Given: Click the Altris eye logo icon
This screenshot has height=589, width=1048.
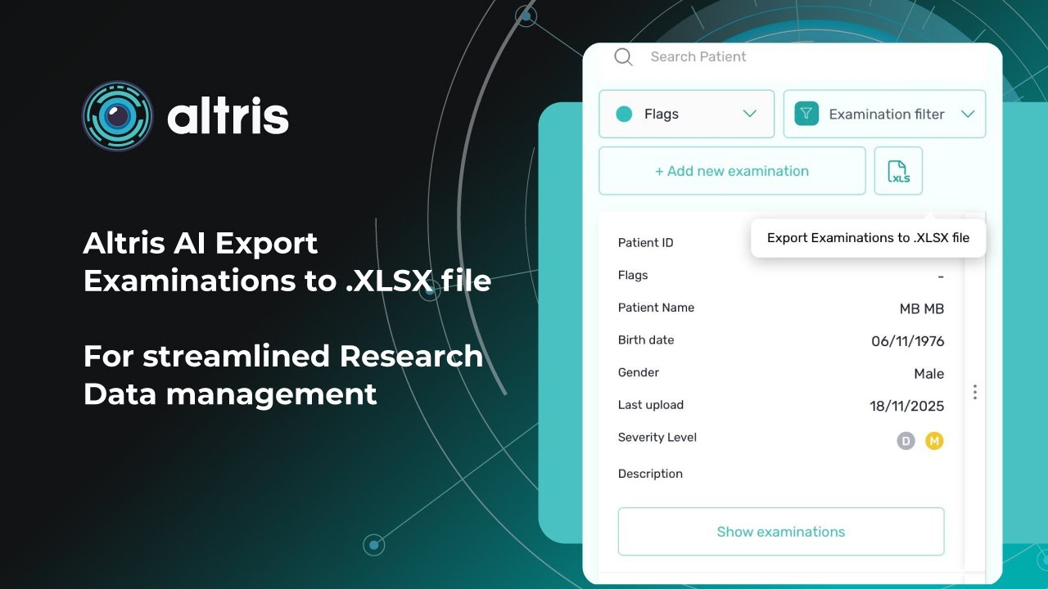Looking at the screenshot, I should pos(118,116).
